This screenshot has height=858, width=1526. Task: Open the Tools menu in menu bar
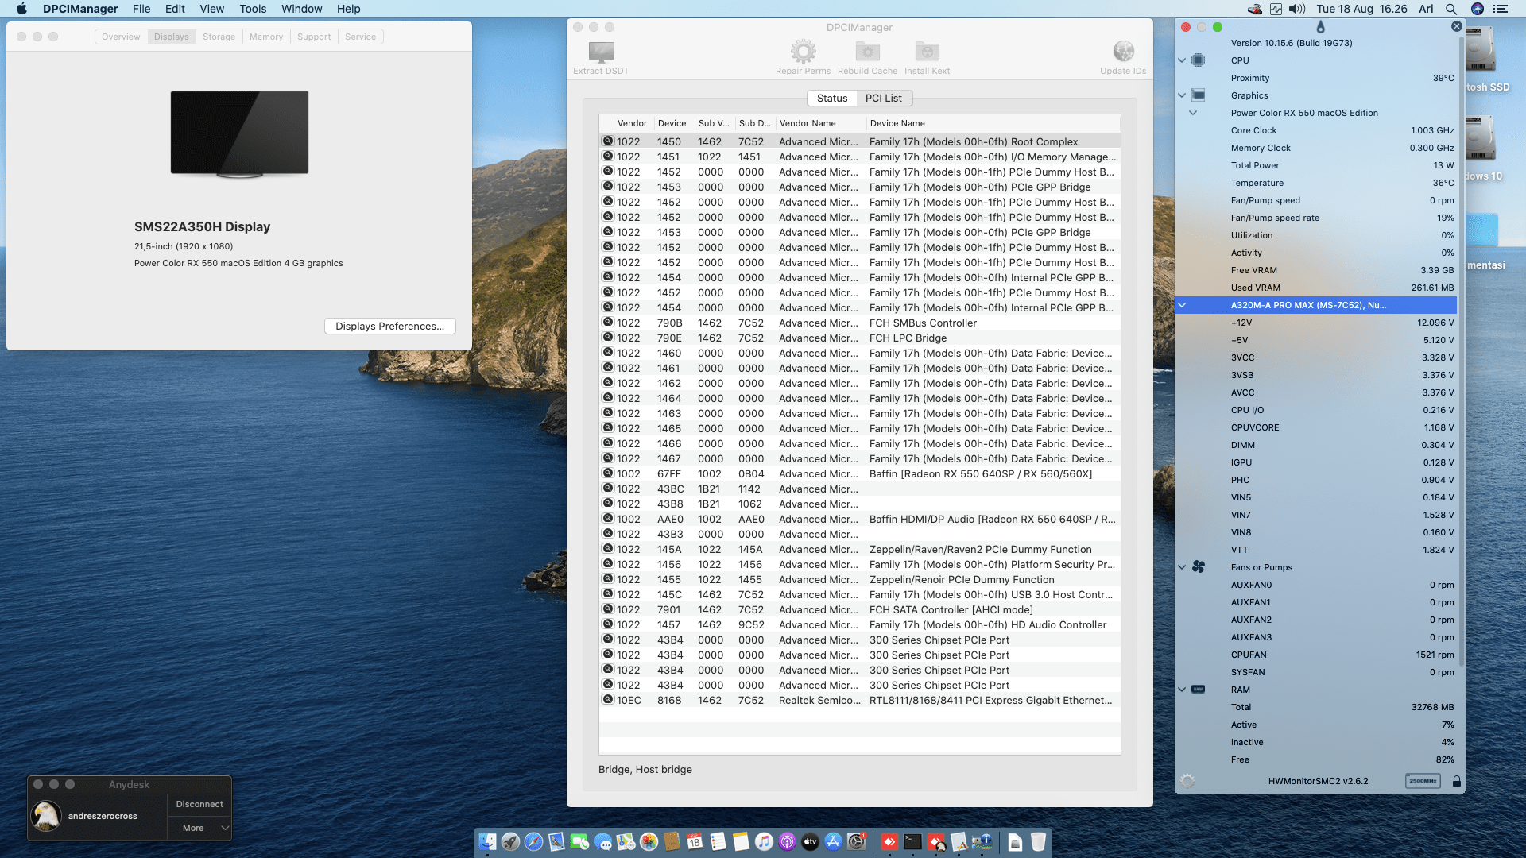coord(253,9)
